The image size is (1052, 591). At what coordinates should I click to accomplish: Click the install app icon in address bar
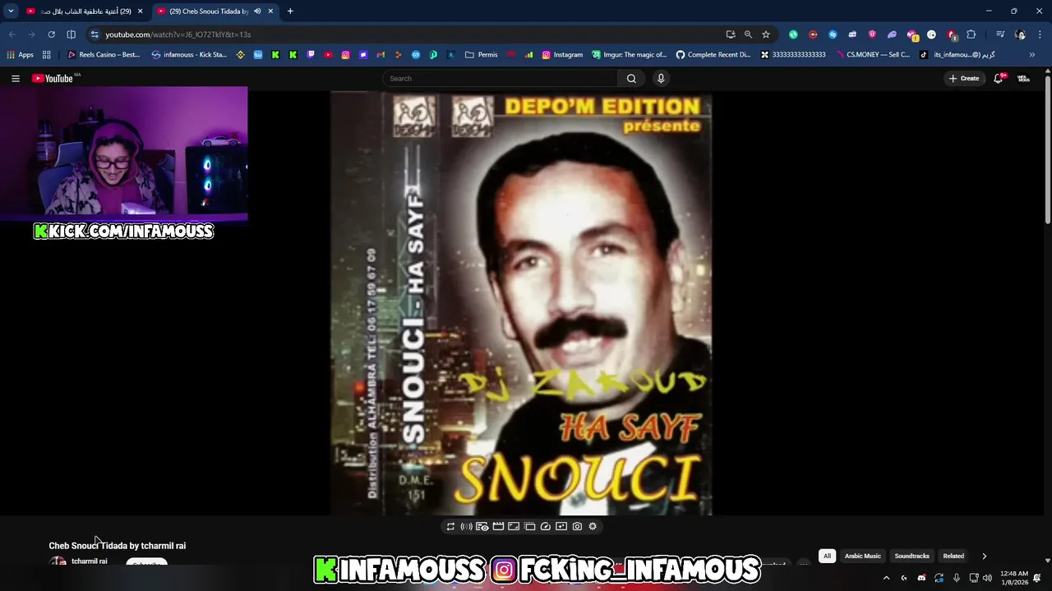coord(730,34)
